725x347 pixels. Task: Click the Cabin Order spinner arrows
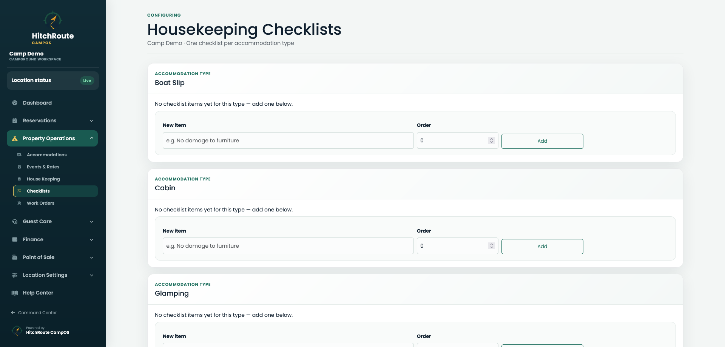[x=491, y=246]
